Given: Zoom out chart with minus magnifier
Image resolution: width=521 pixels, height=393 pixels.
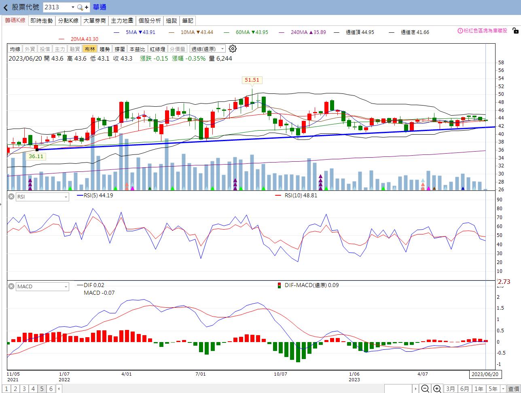Looking at the screenshot, I should pos(425,389).
